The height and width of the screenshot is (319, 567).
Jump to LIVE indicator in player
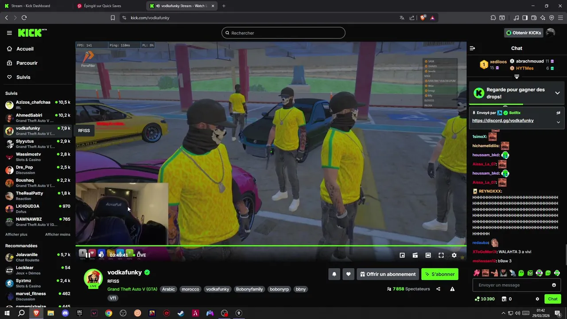click(x=139, y=255)
